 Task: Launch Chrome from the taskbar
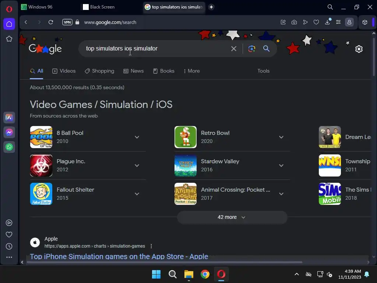[x=205, y=274]
